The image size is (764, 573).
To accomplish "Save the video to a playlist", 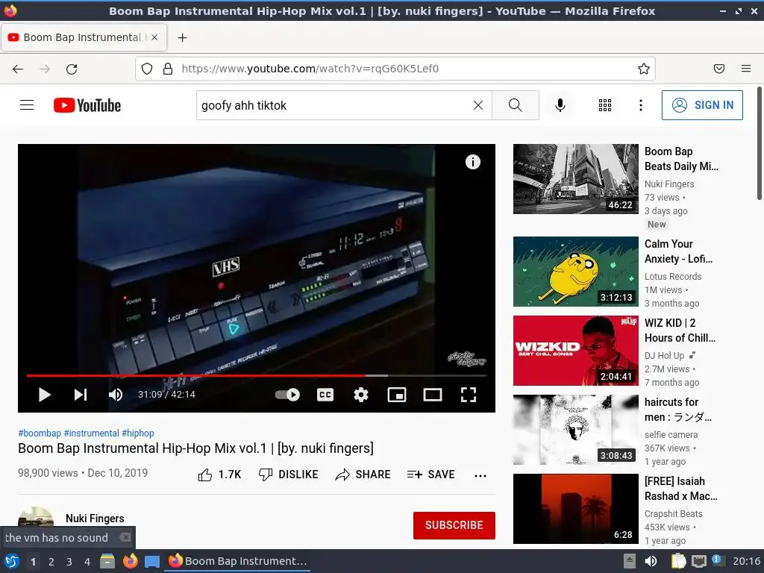I will click(431, 475).
